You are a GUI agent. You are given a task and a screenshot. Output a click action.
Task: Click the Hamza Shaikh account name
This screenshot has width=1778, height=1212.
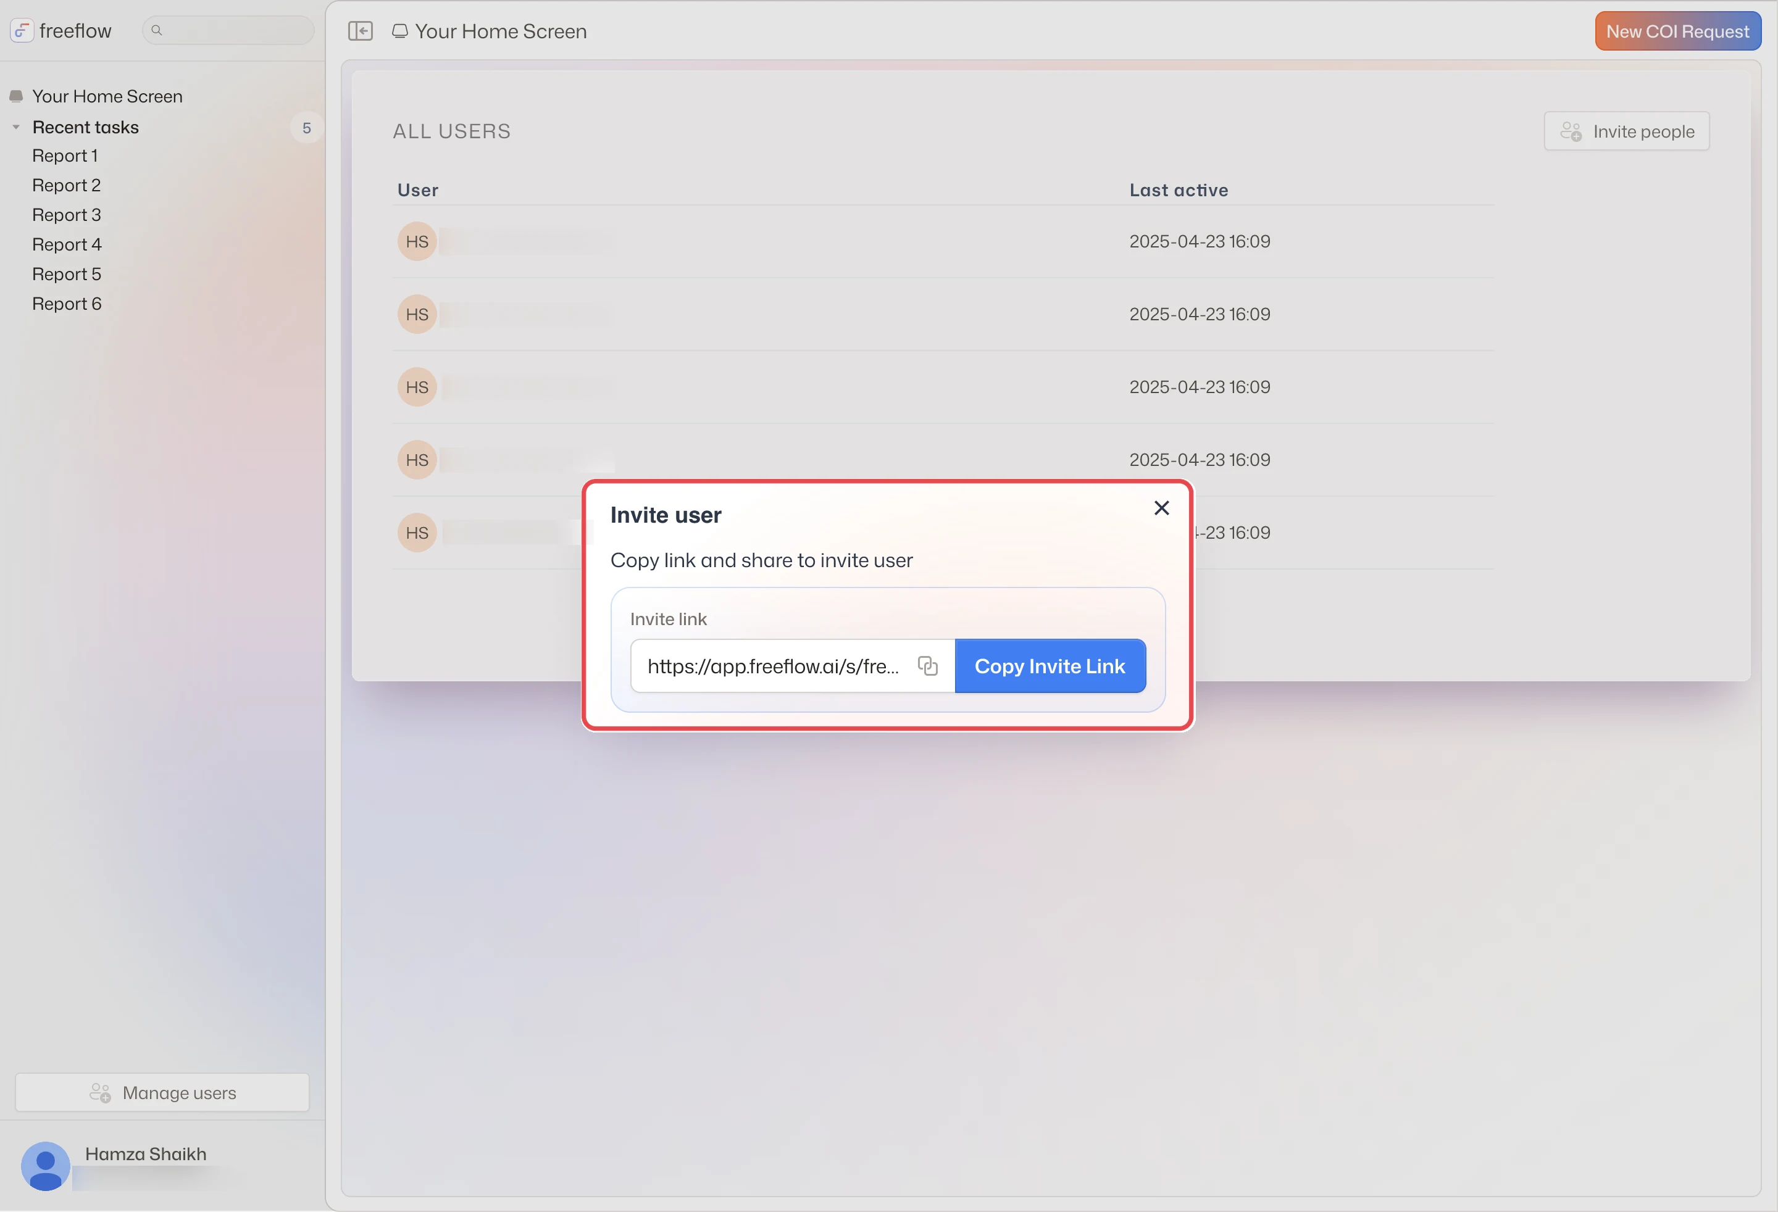(x=145, y=1154)
